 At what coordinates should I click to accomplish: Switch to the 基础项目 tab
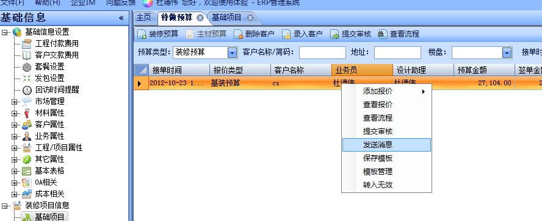pos(227,18)
